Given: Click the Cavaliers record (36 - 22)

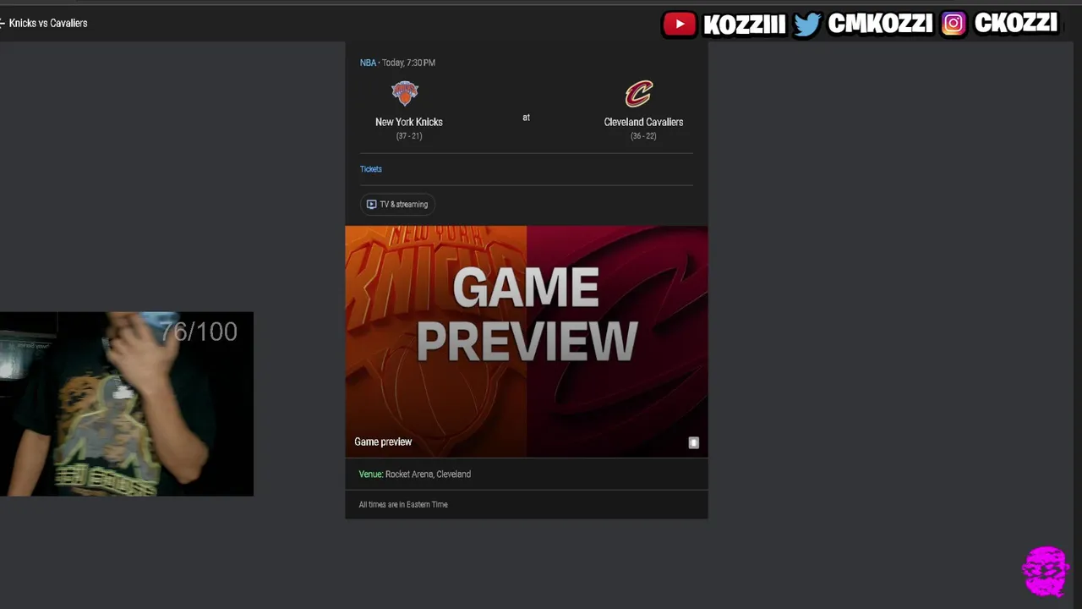Looking at the screenshot, I should [643, 136].
